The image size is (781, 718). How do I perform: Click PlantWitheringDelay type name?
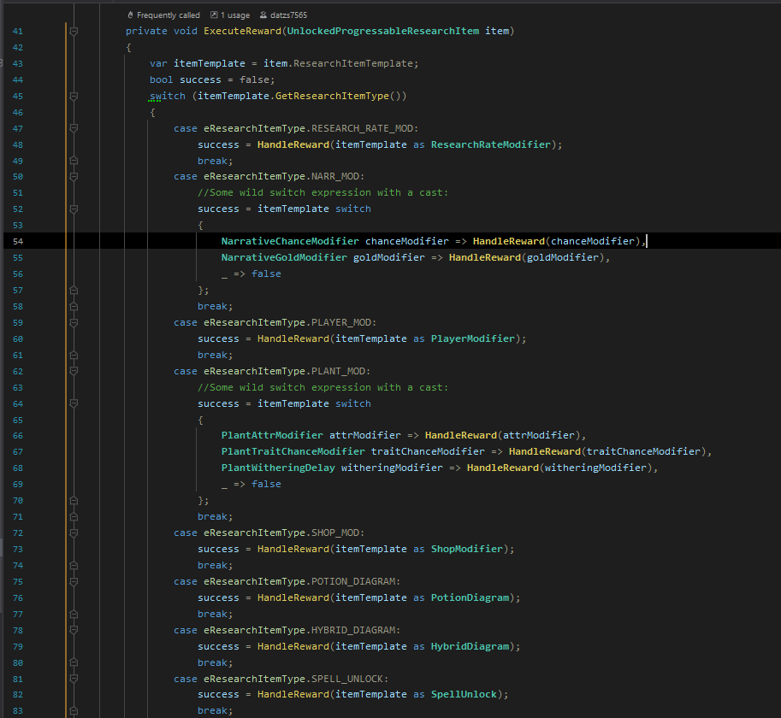(278, 468)
